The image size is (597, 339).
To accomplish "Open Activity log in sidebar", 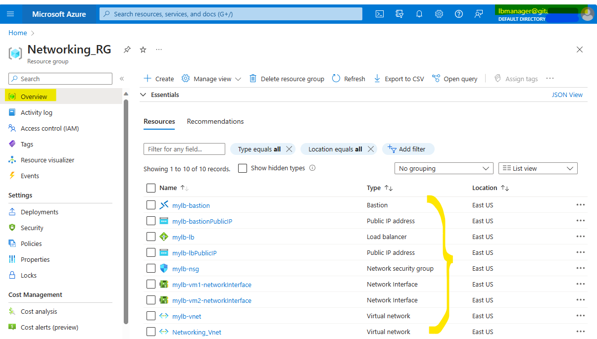I will pyautogui.click(x=36, y=112).
